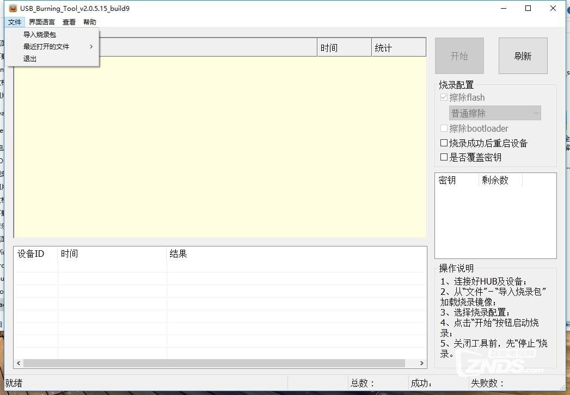Click the 设备ID column header

[x=35, y=254]
